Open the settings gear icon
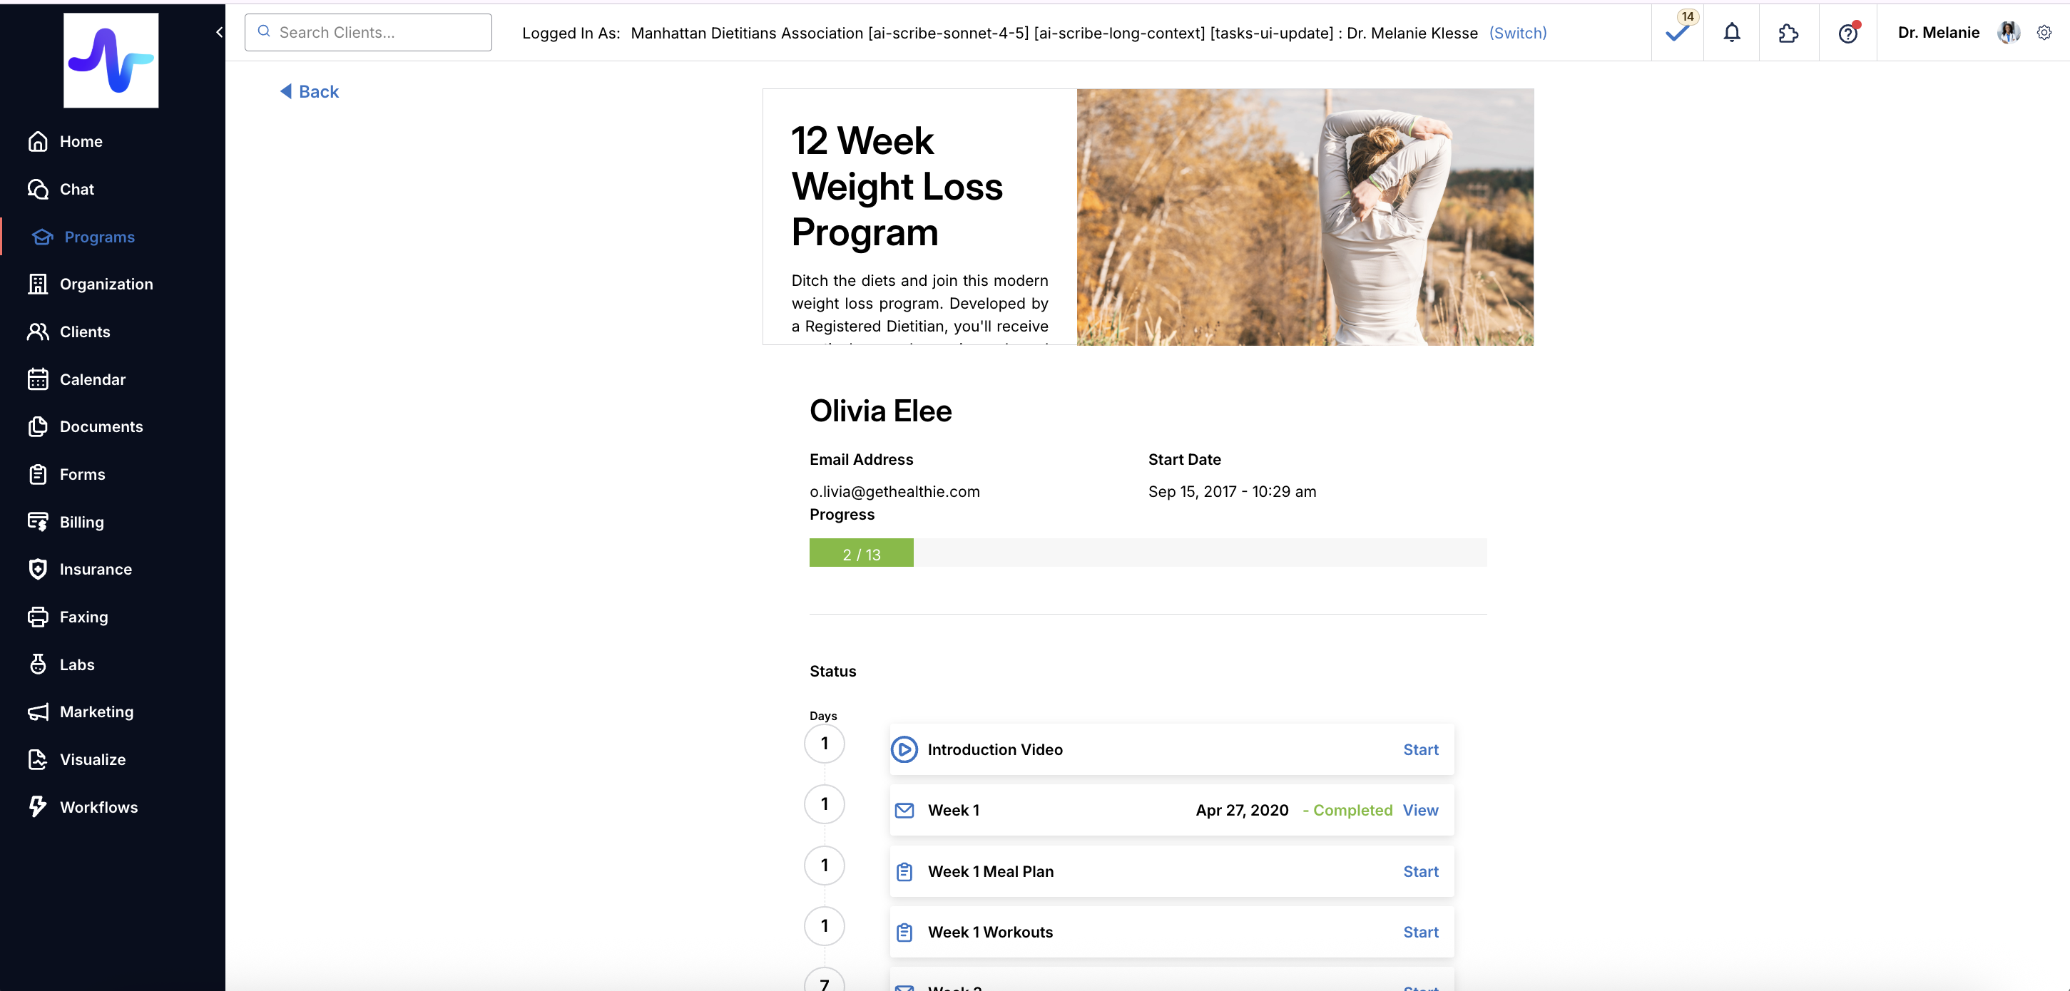 pos(2044,33)
